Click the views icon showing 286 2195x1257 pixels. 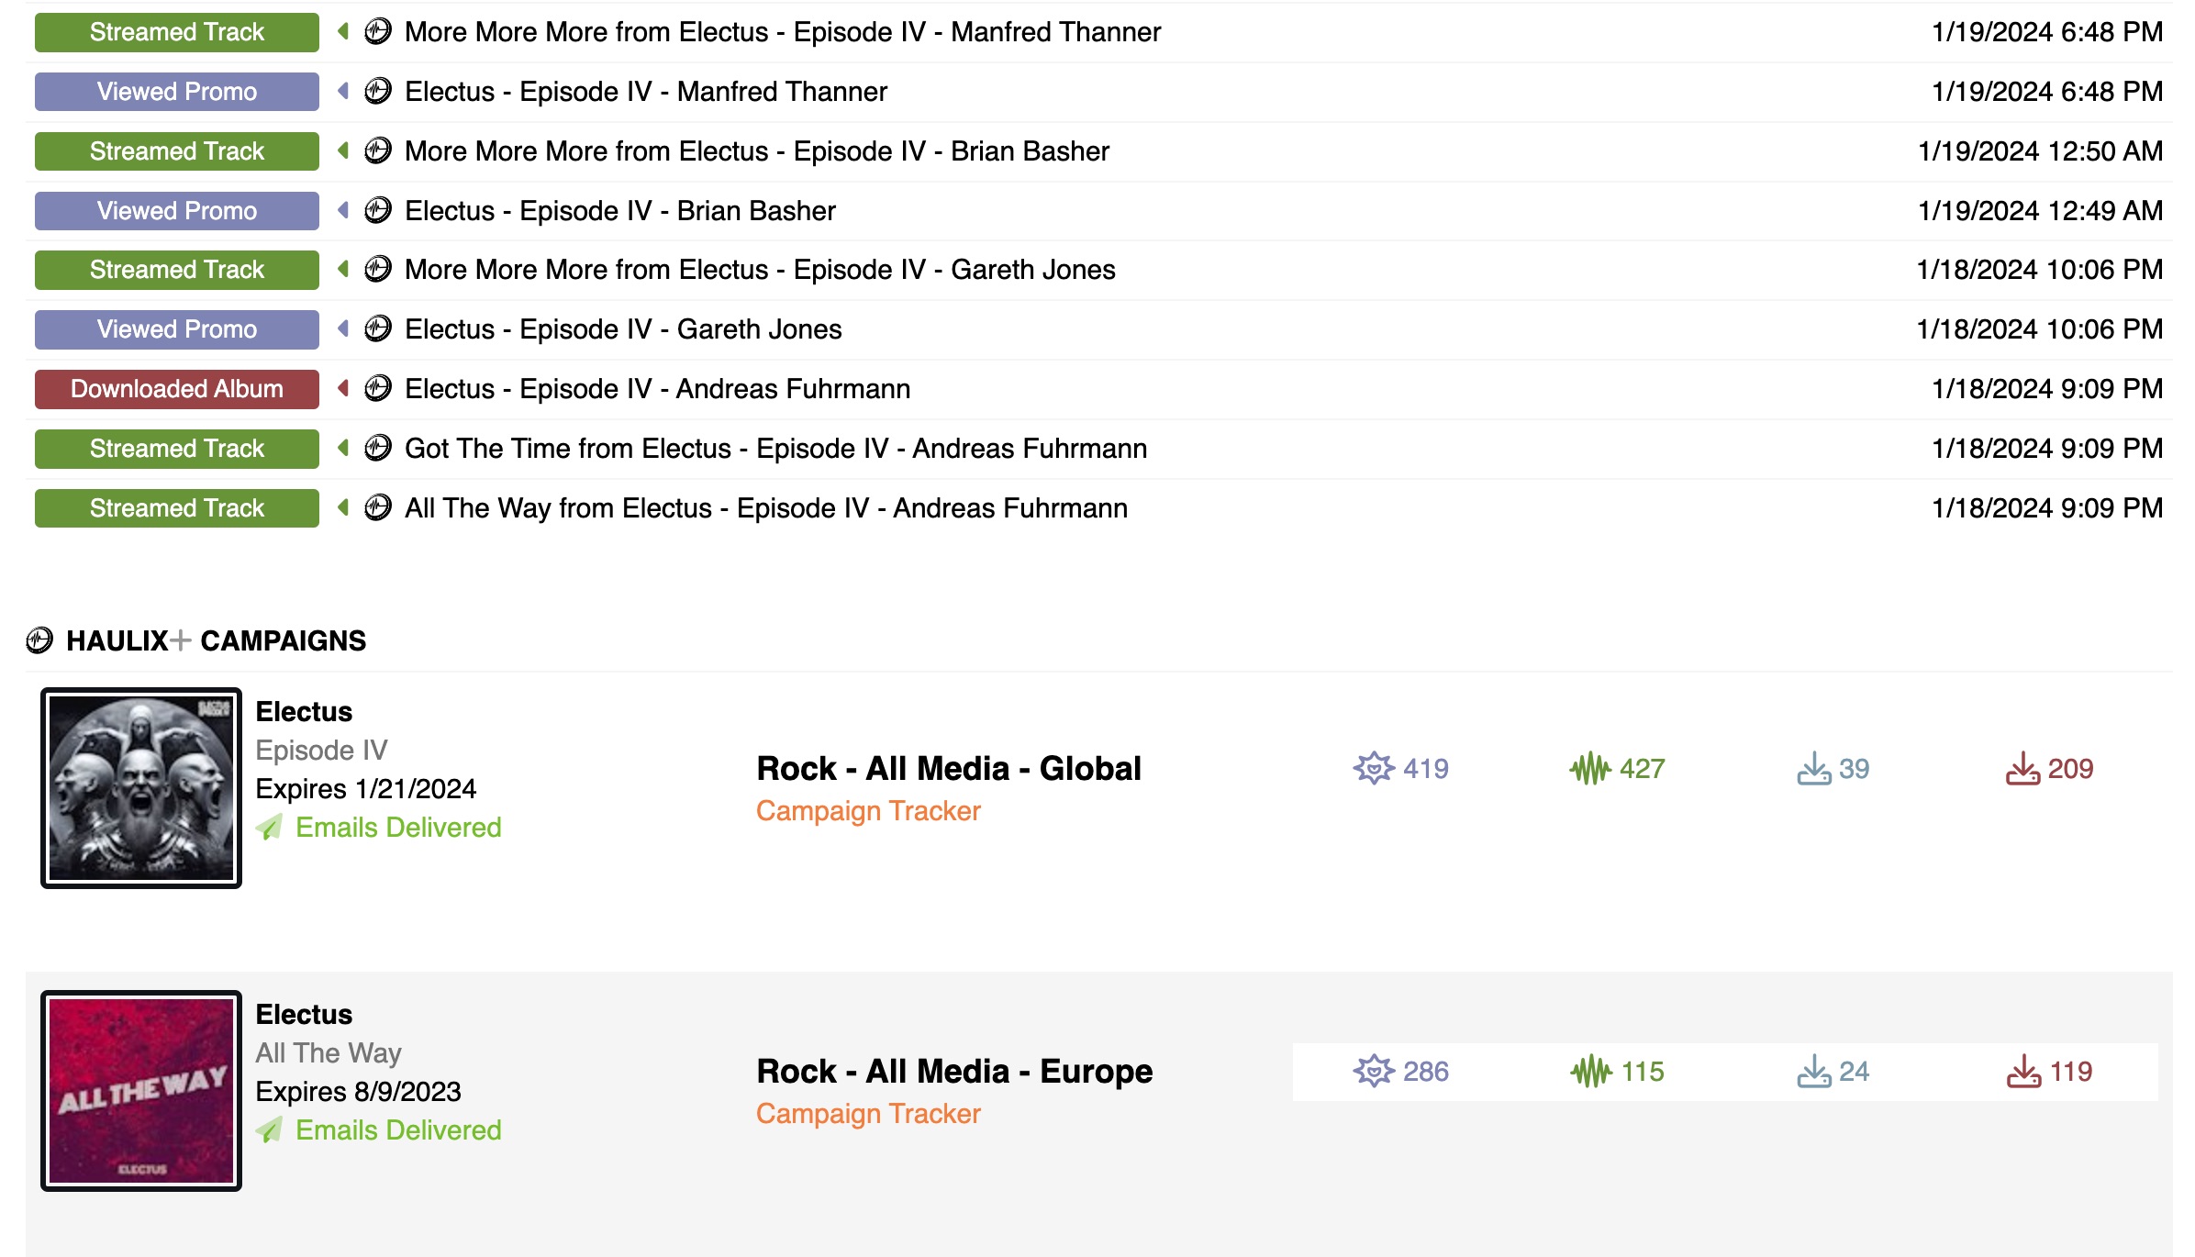[x=1373, y=1071]
